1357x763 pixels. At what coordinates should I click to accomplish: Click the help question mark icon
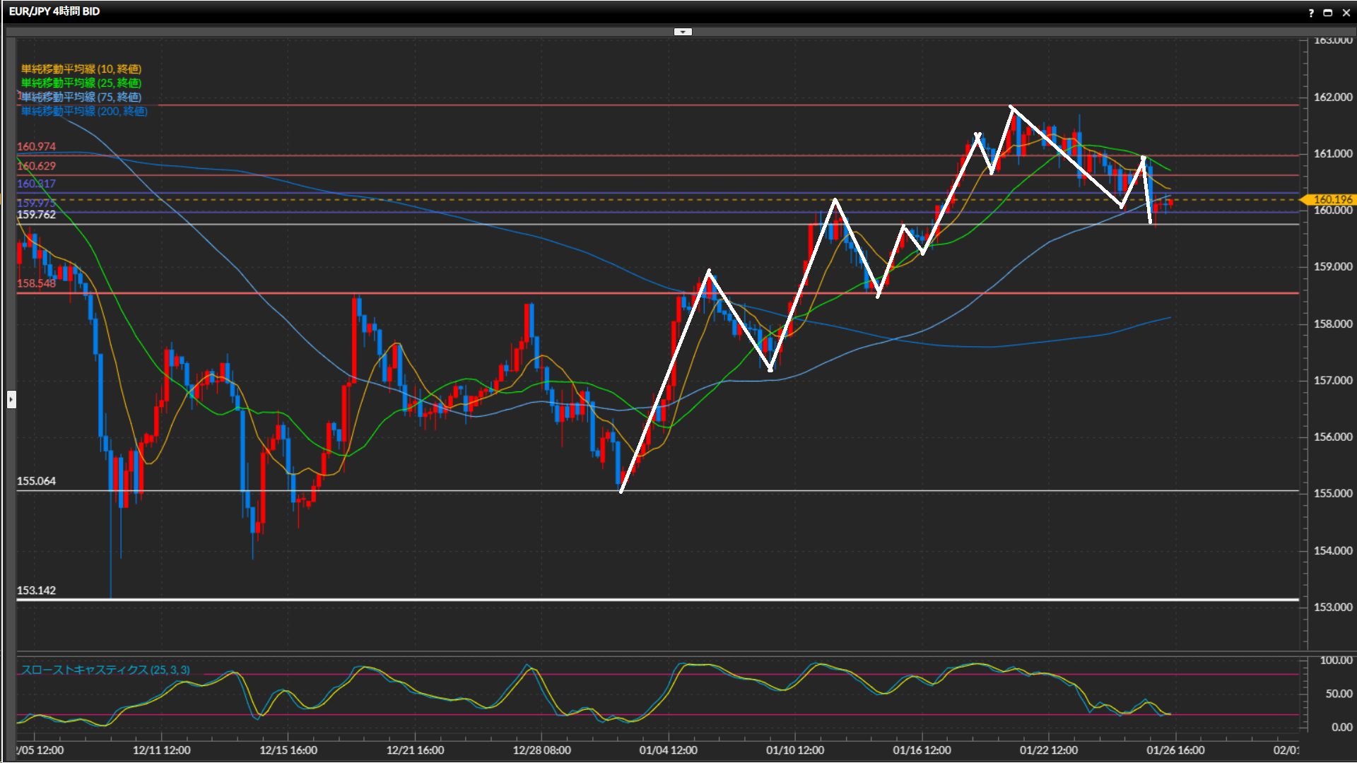pos(1311,13)
